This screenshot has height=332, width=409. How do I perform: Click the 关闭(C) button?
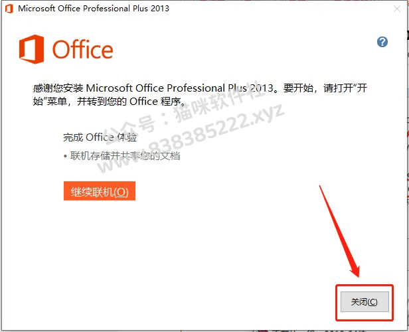[365, 301]
